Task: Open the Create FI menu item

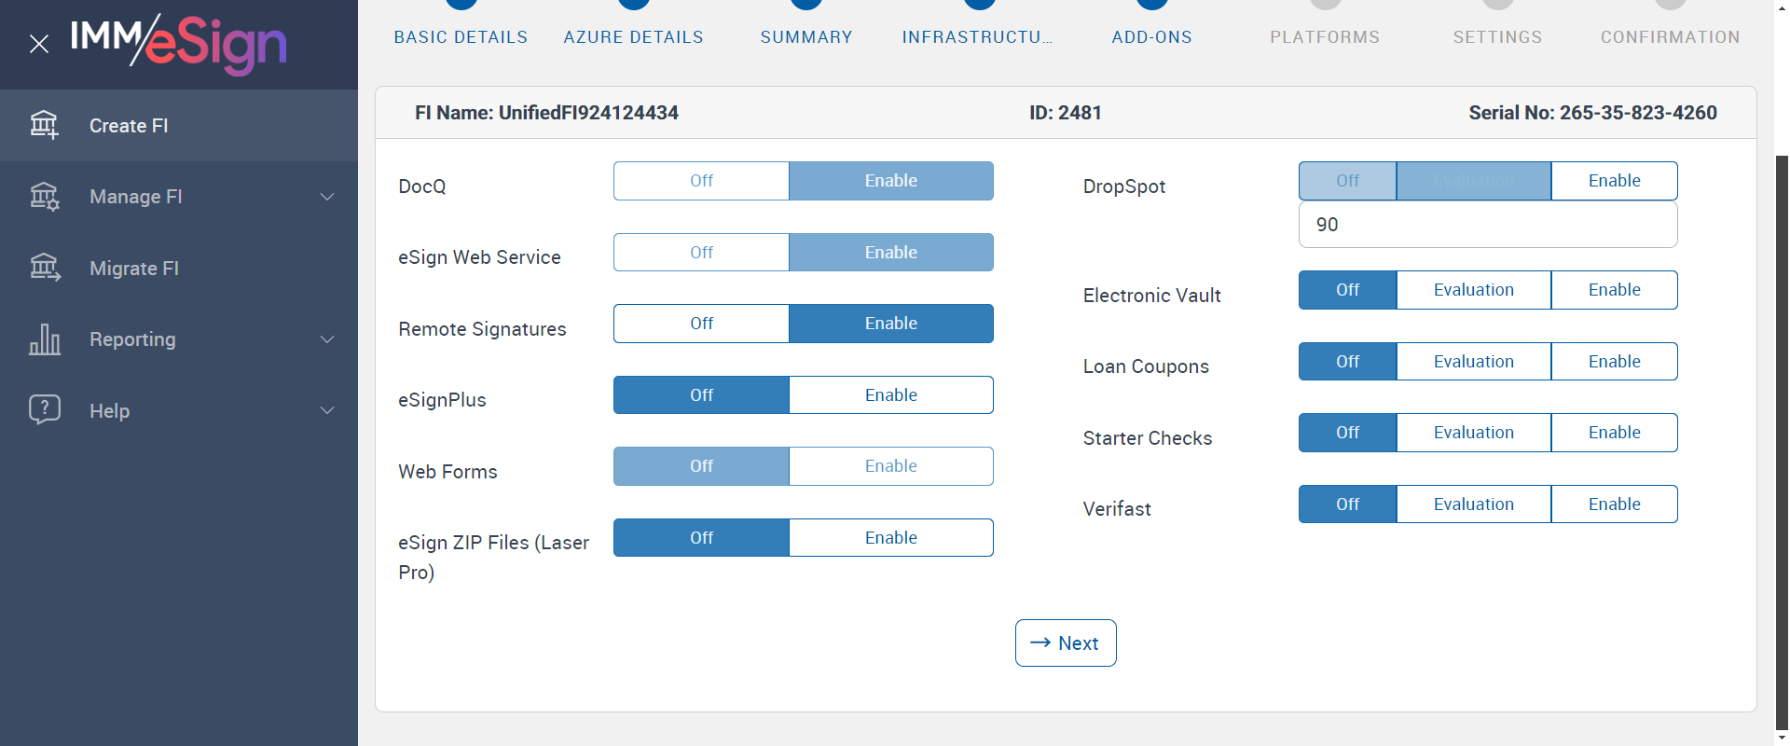Action: click(179, 126)
